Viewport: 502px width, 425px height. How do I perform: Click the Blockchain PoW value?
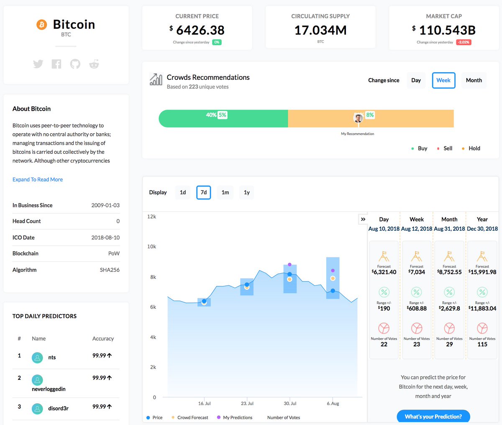[x=114, y=253]
